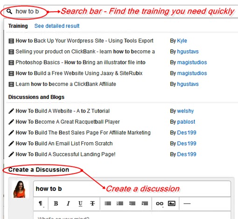Screen dimensions: 238x219
Task: Click the pencil icon beside 'How To Build An Email List'
Action: (11, 144)
